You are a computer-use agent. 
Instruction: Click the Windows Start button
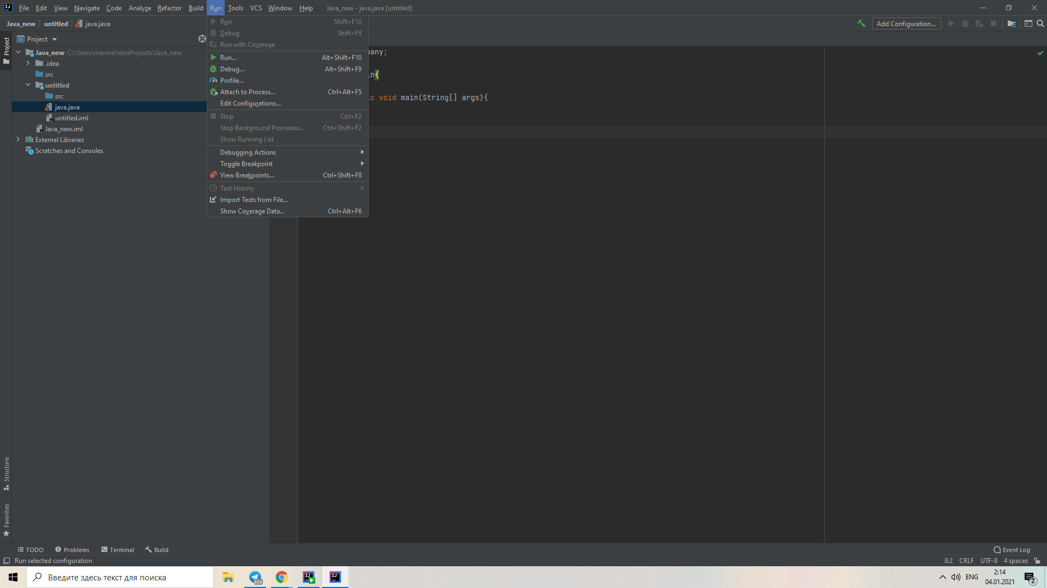click(13, 577)
